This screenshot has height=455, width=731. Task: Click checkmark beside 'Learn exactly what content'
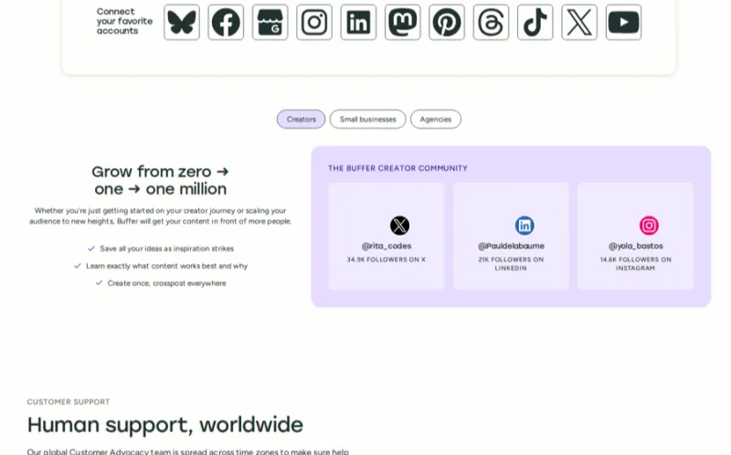coord(78,266)
